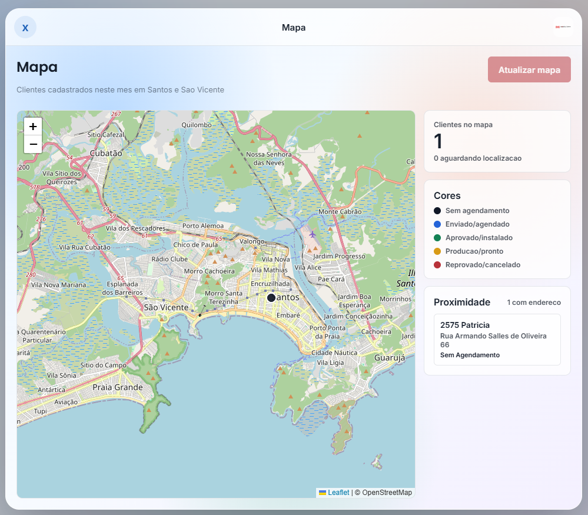Click the Praia Grande label on map
The width and height of the screenshot is (588, 515).
click(118, 387)
